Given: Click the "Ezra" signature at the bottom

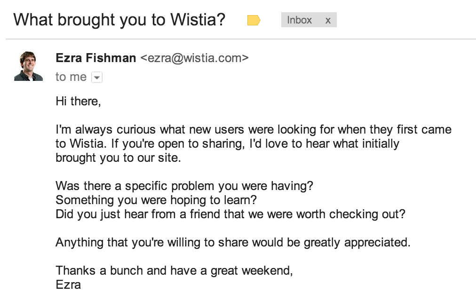Looking at the screenshot, I should [68, 285].
